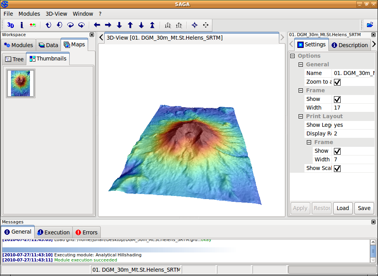Collapse the Options tree node
This screenshot has height=276, width=378.
(x=292, y=56)
